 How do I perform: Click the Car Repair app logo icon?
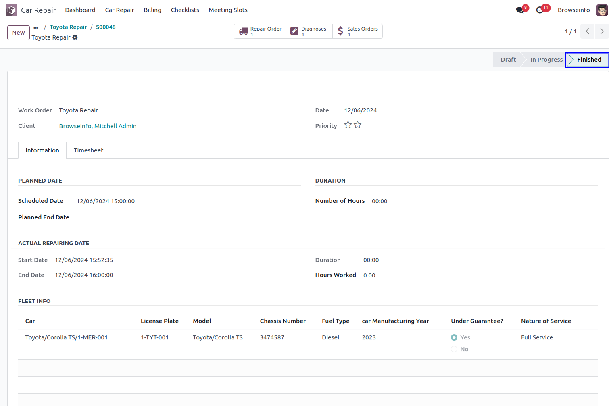pos(11,10)
